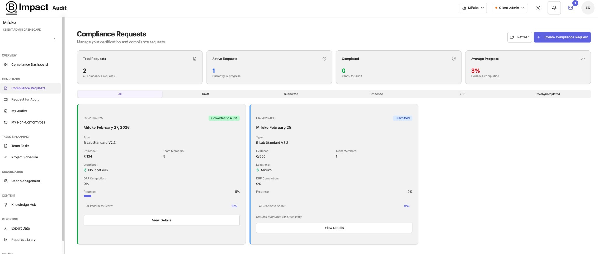Screen dimensions: 598x254
Task: Open User Management menu item
Action: pyautogui.click(x=30, y=181)
